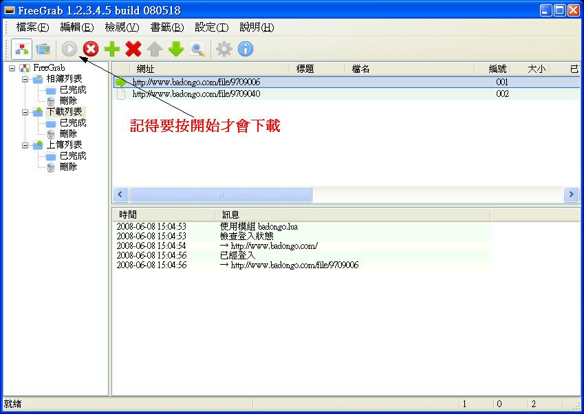This screenshot has width=584, height=414.
Task: Collapse the 上傳列表 tree node
Action: (x=25, y=145)
